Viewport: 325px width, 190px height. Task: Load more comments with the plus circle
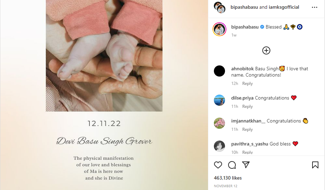pos(266,50)
